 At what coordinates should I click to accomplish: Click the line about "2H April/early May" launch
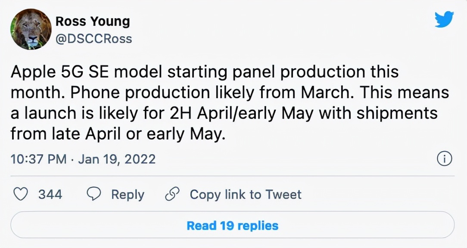point(224,113)
